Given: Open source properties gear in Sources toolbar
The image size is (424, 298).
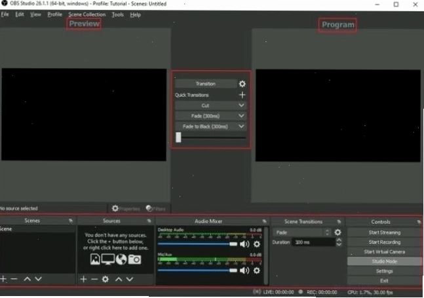Looking at the screenshot, I should click(106, 279).
